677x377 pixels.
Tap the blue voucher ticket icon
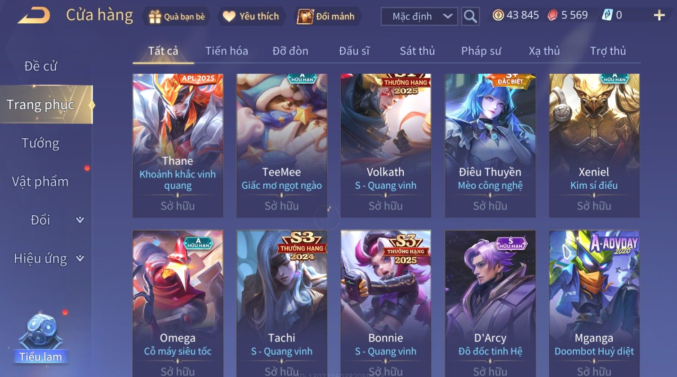click(x=607, y=16)
